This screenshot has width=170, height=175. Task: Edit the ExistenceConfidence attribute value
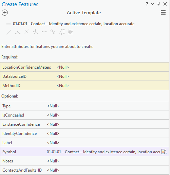(x=107, y=124)
